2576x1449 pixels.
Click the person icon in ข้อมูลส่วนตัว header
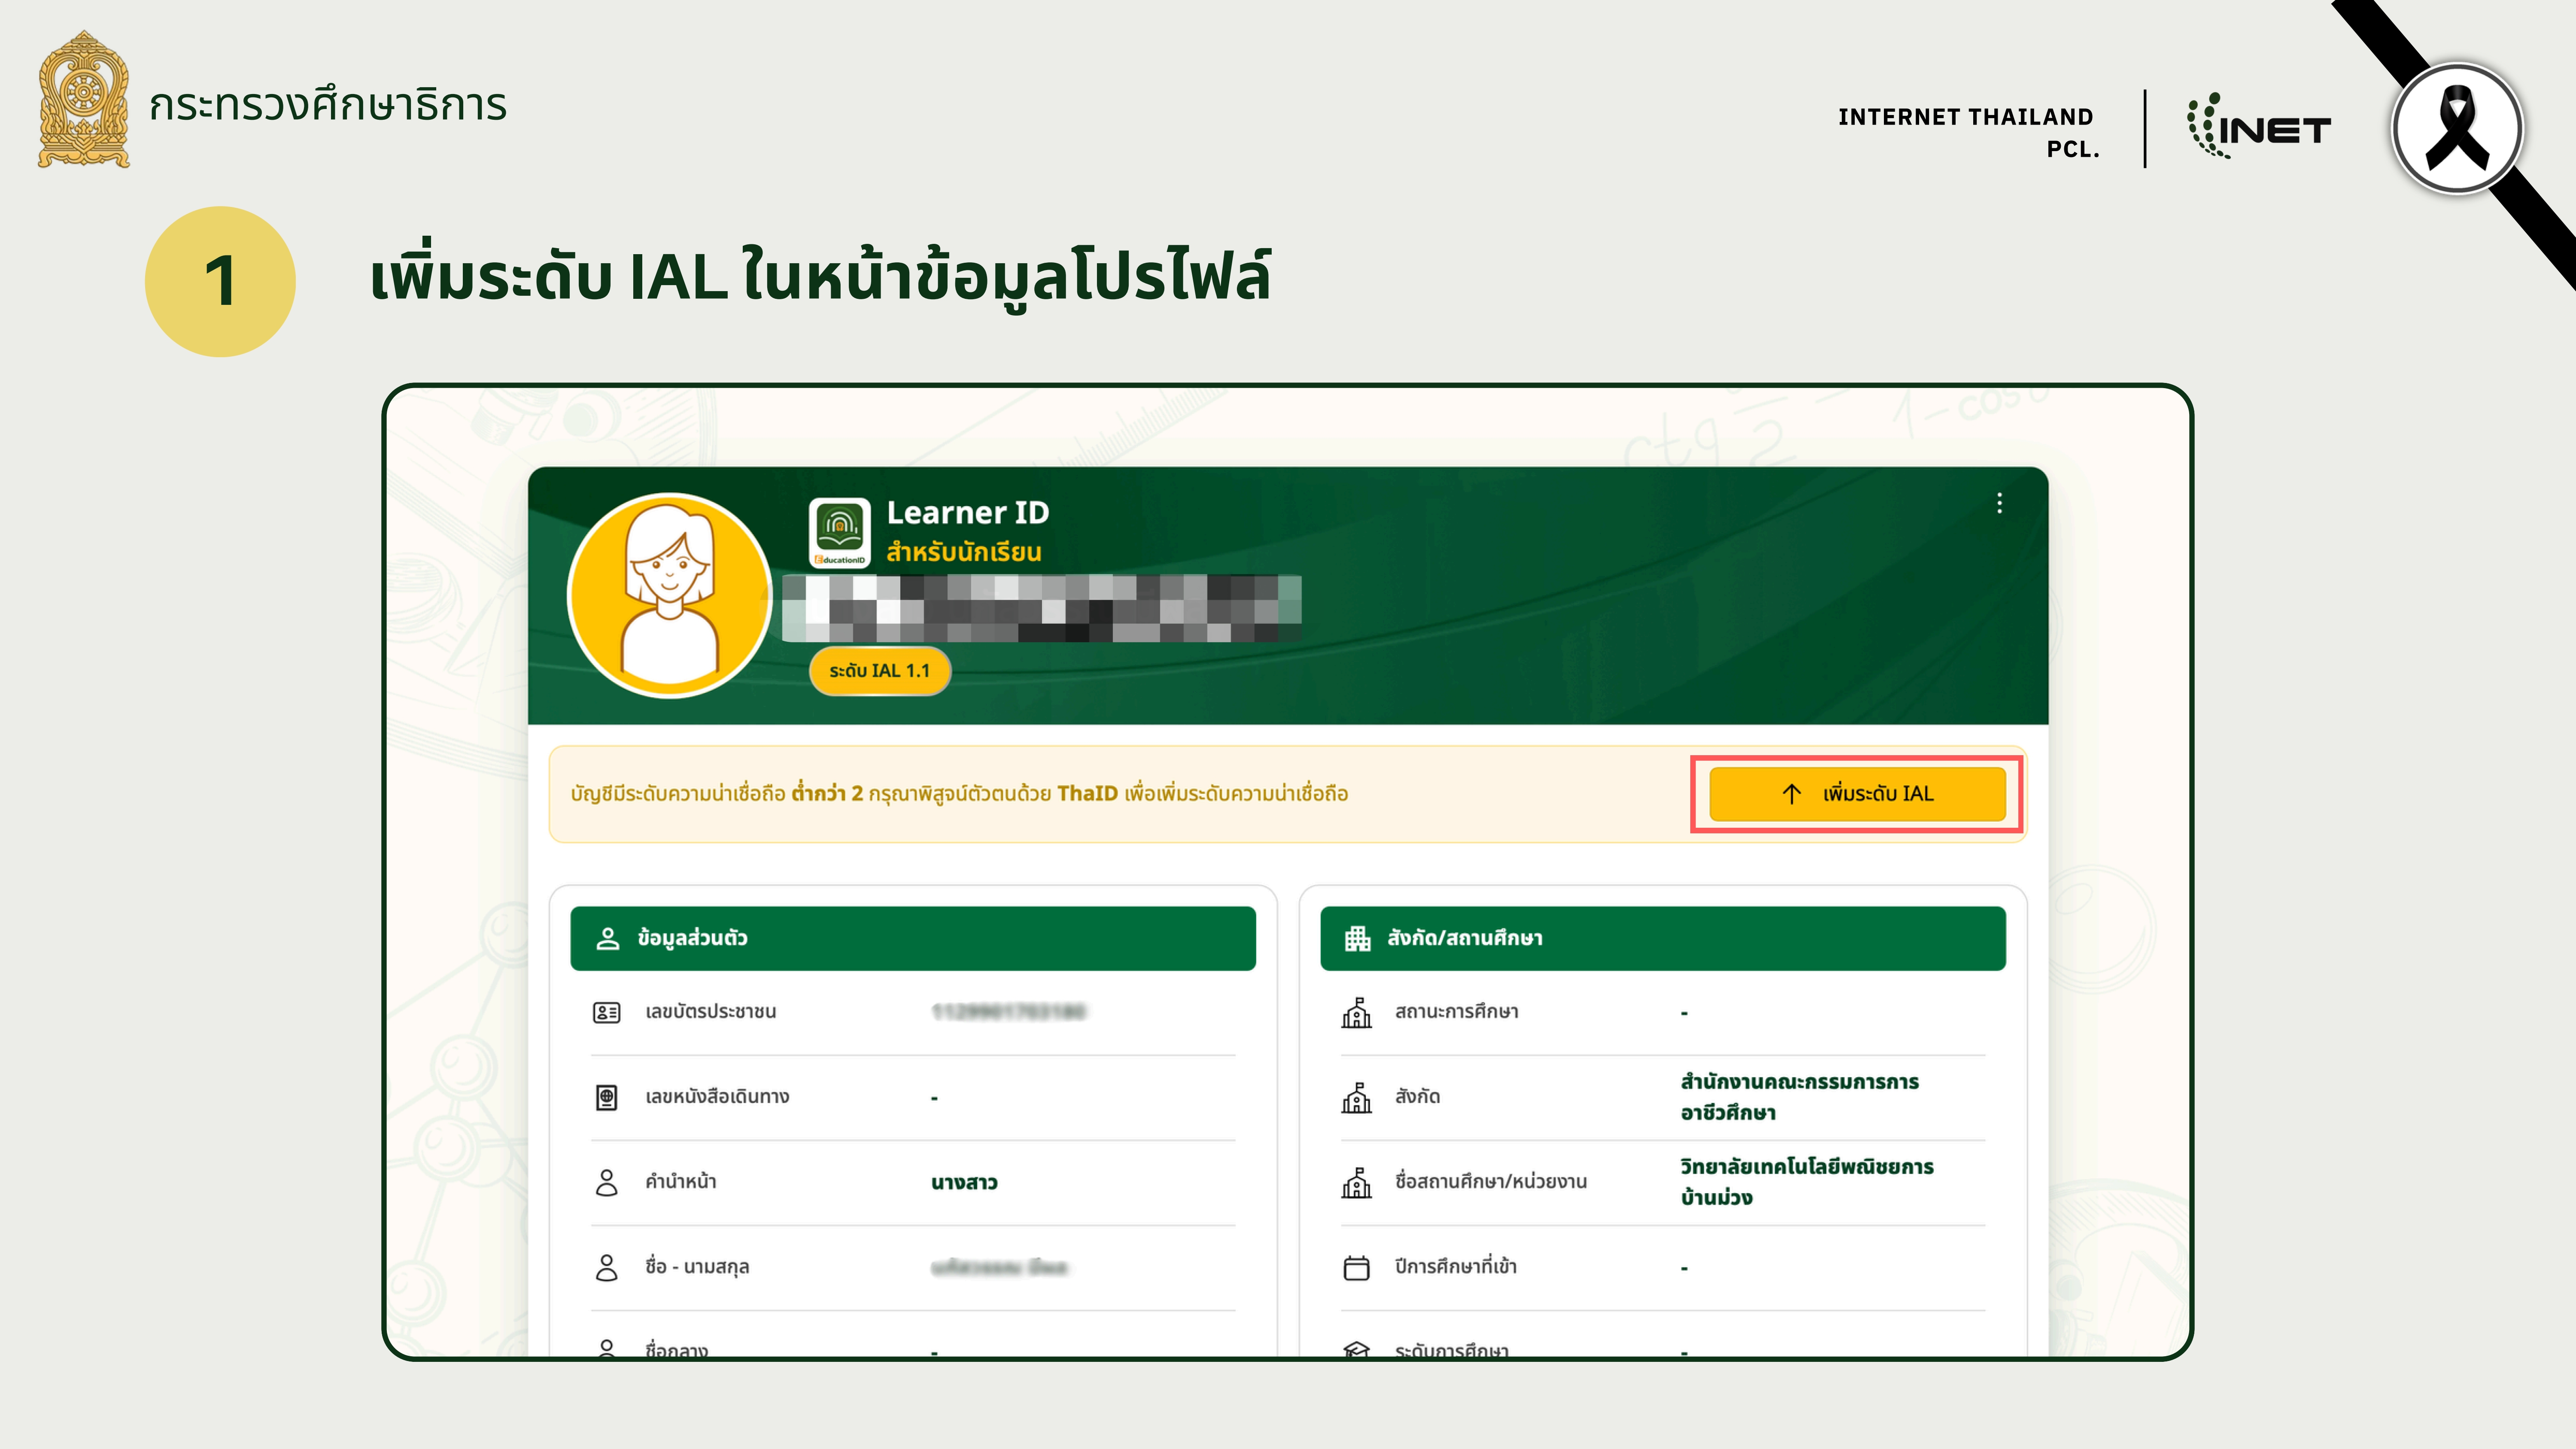(x=608, y=938)
